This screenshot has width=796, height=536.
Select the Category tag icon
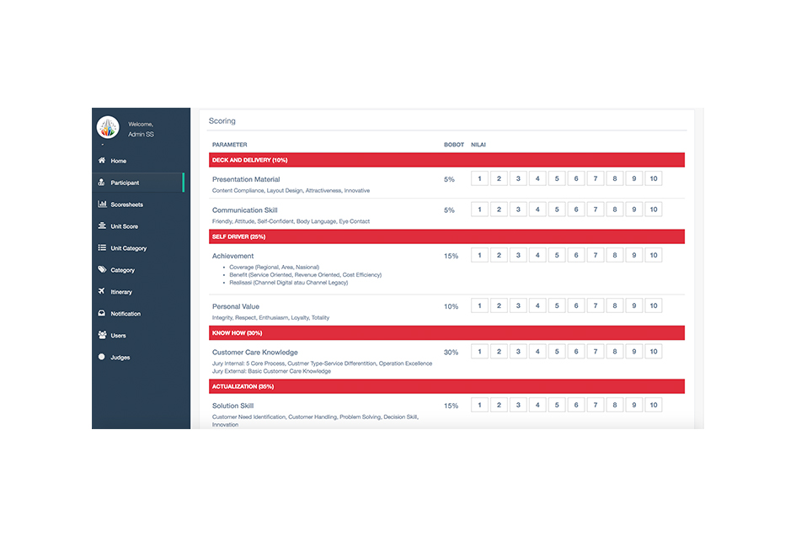coord(103,270)
